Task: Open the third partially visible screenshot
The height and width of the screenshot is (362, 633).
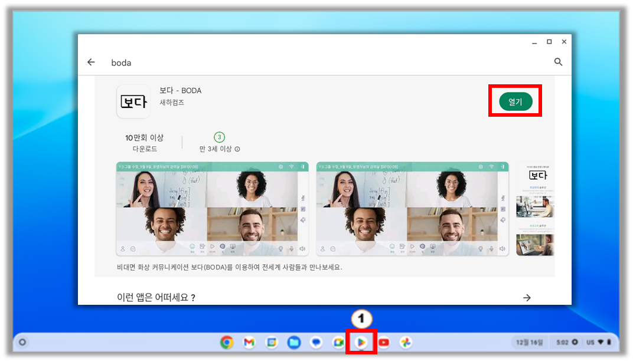Action: pyautogui.click(x=536, y=209)
